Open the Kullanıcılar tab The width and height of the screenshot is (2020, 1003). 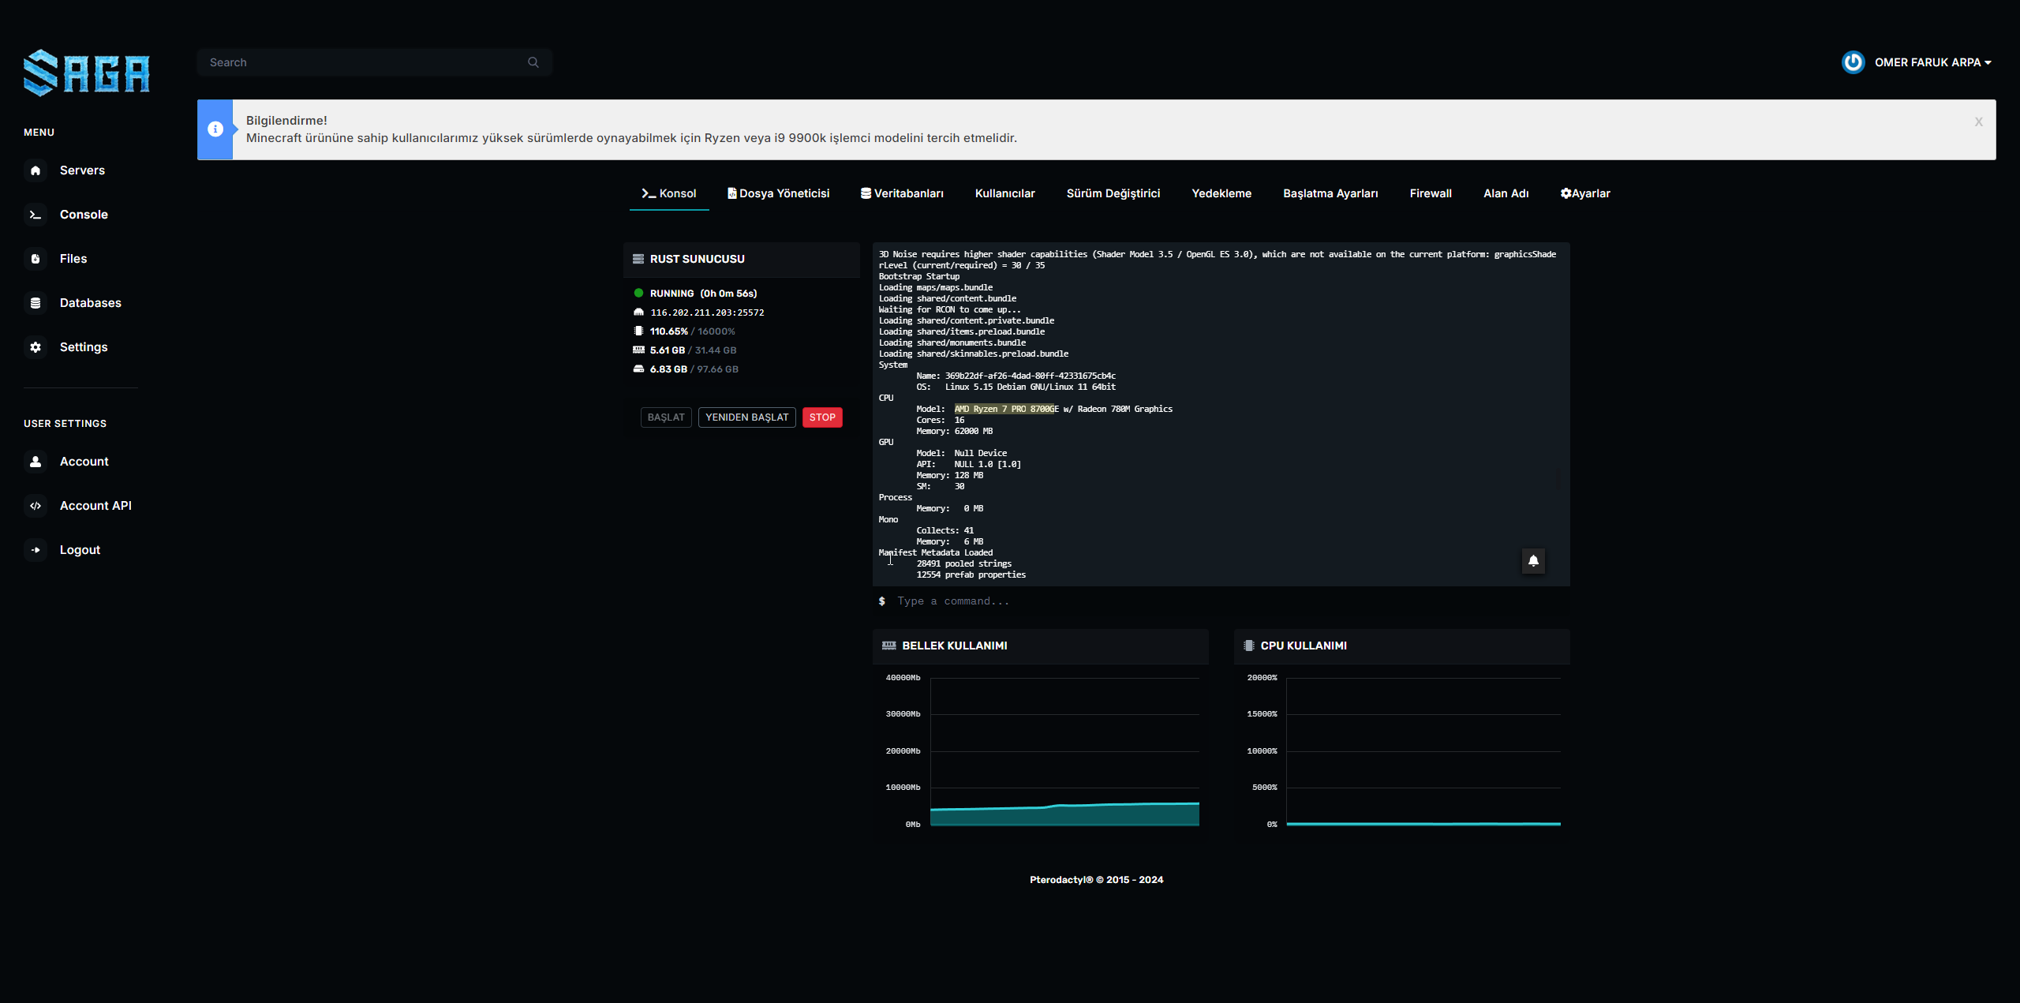1004,193
